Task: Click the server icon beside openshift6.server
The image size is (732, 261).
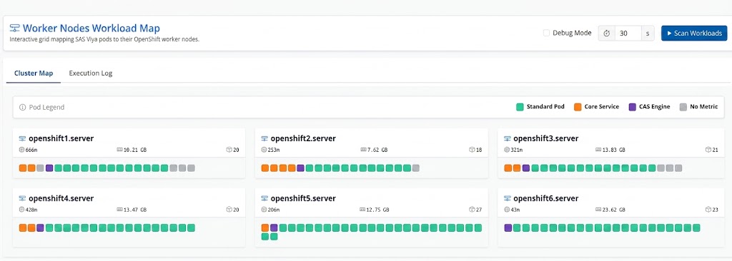Action: tap(507, 198)
